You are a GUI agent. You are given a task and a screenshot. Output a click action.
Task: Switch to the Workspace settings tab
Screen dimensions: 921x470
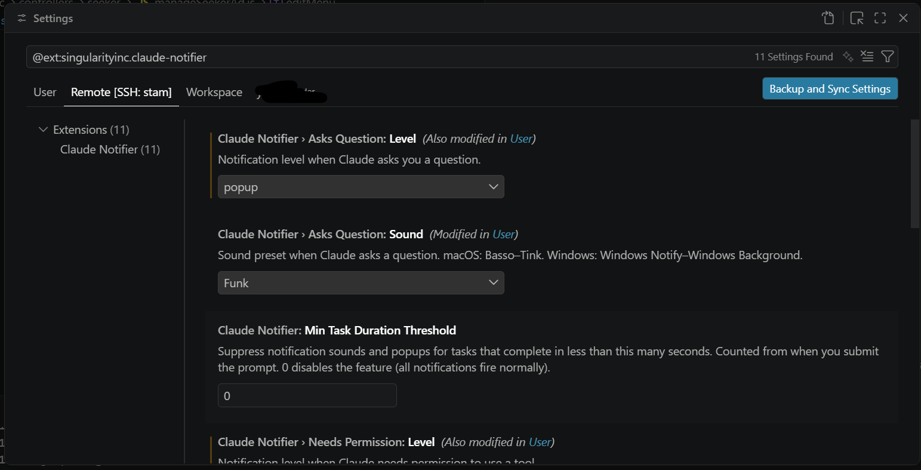pyautogui.click(x=214, y=92)
